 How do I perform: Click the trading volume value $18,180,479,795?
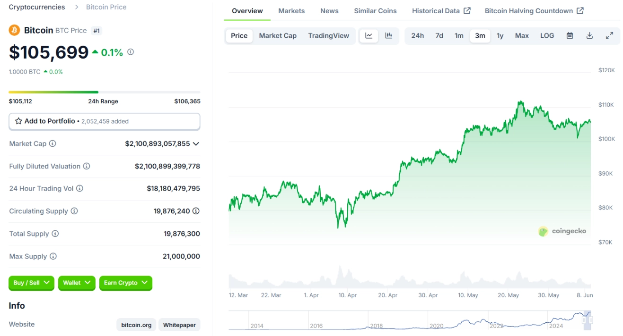pos(174,188)
